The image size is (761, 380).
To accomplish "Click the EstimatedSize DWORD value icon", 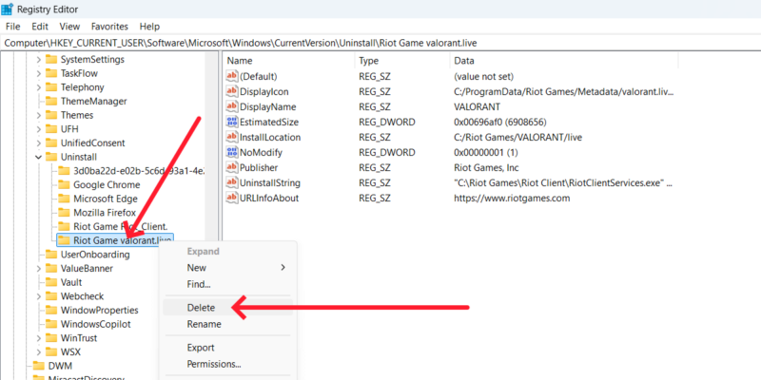I will [x=232, y=123].
